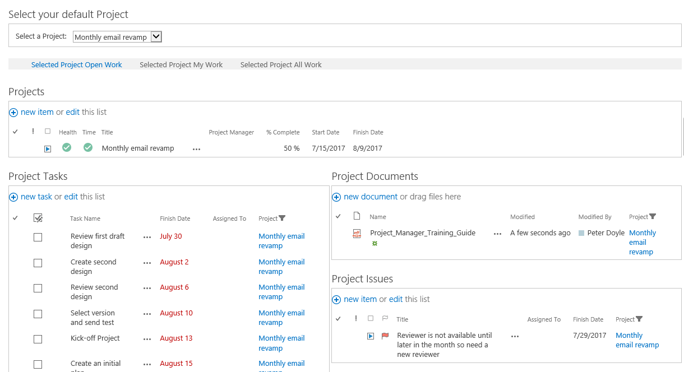
Task: Open the ellipsis menu for Create second design
Action: pos(147,263)
